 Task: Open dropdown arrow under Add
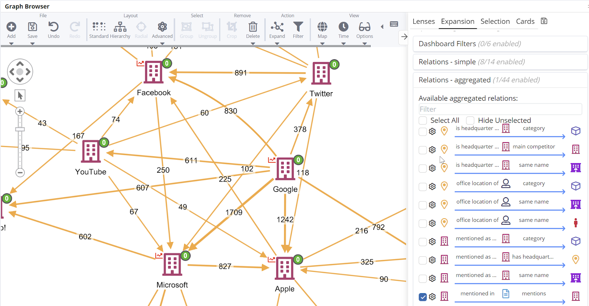[x=11, y=43]
